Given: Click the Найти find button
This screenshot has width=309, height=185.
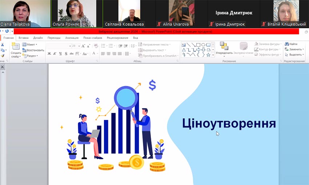Looking at the screenshot, I should (291, 44).
